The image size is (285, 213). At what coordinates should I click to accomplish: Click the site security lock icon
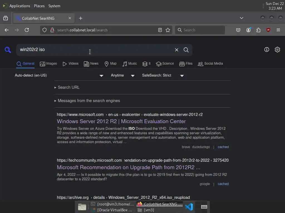pyautogui.click(x=52, y=30)
